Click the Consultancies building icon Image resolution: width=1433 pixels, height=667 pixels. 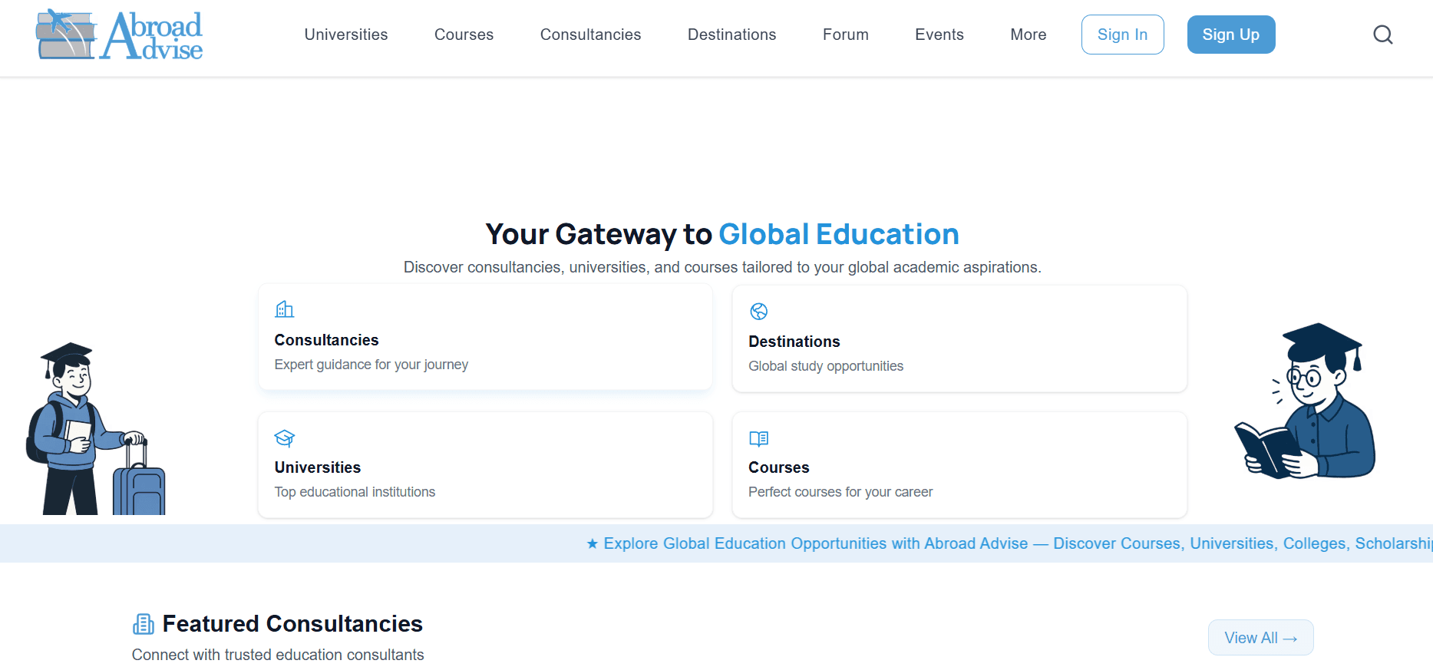point(284,309)
